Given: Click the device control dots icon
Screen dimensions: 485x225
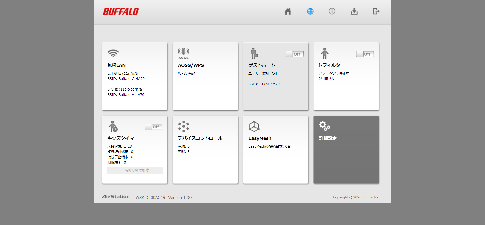Looking at the screenshot, I should coord(183,126).
